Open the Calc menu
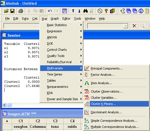150x131 pixels. coord(35,19)
